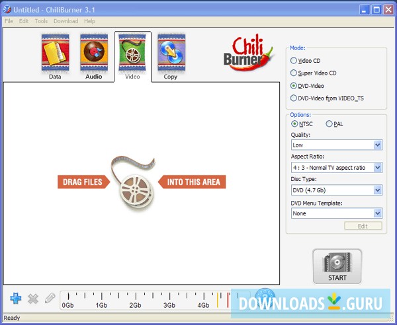Select DVD-Video mode
The width and height of the screenshot is (397, 325).
pos(307,86)
